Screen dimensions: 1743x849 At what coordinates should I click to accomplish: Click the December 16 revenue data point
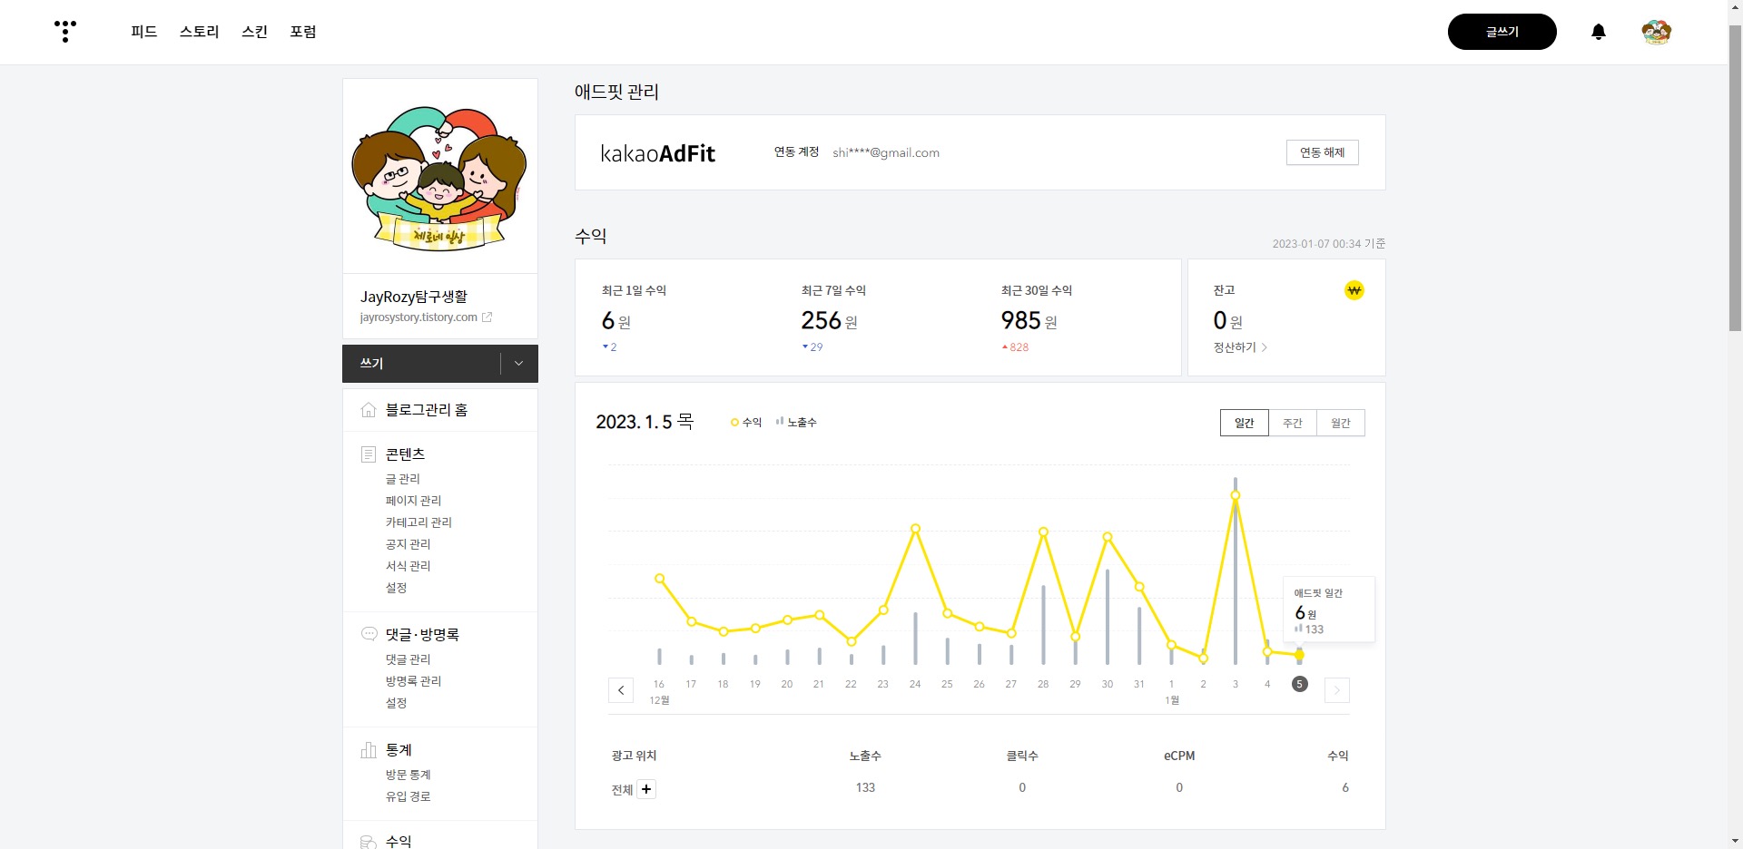(x=660, y=578)
